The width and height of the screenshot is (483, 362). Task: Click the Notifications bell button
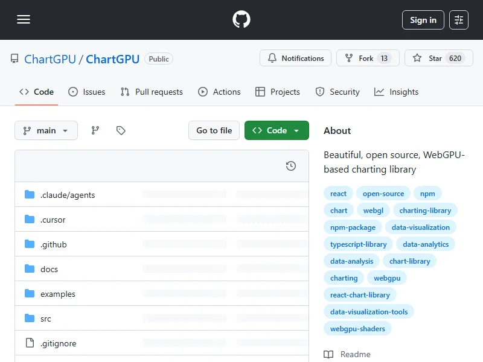coord(295,59)
